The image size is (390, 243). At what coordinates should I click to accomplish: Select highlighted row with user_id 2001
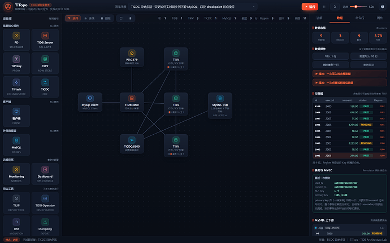click(349, 156)
